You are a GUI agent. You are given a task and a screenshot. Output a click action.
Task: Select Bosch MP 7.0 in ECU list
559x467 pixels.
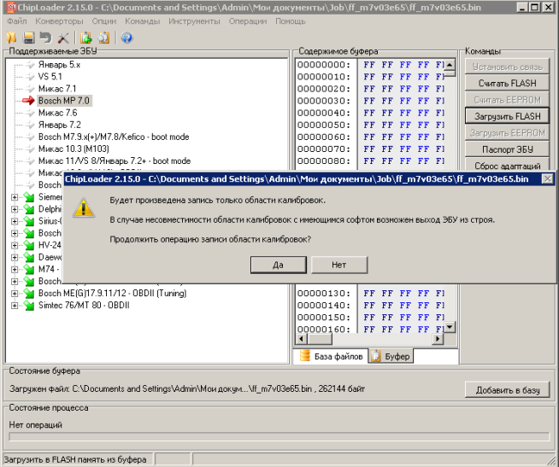pyautogui.click(x=64, y=100)
